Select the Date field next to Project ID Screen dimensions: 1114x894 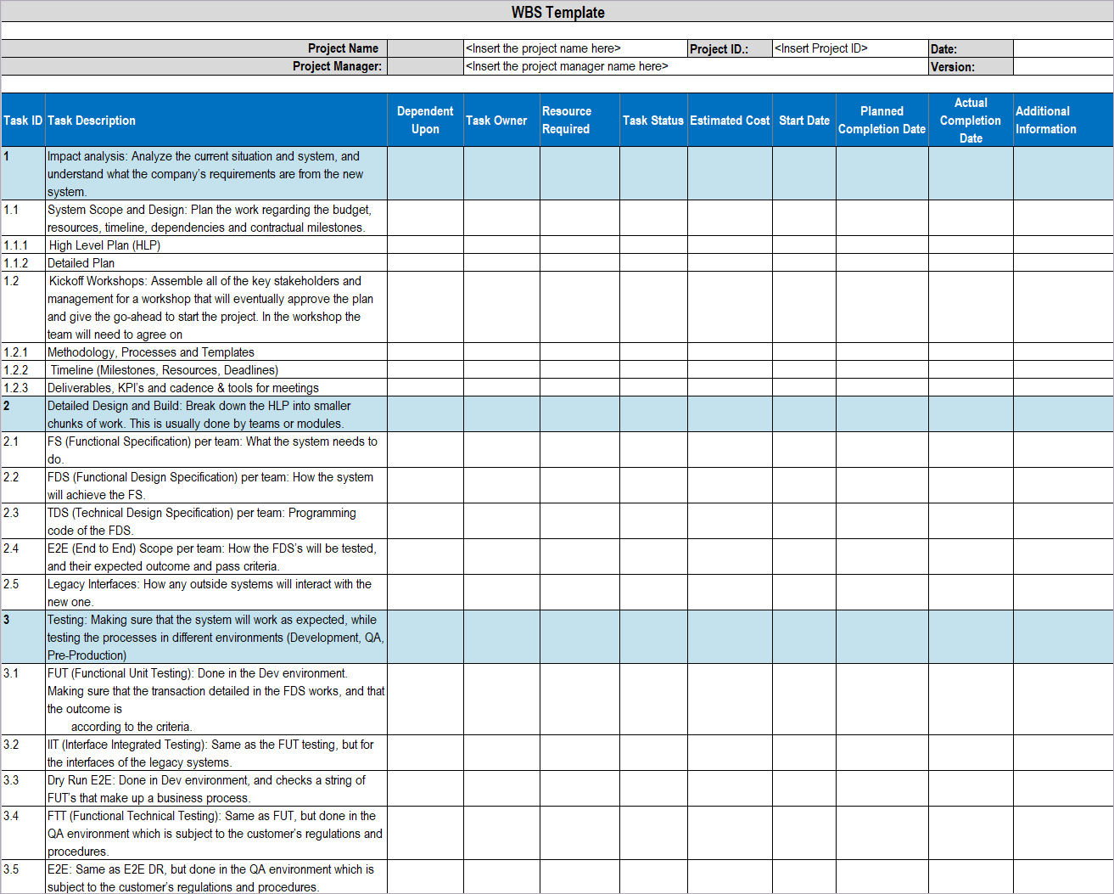click(1061, 48)
